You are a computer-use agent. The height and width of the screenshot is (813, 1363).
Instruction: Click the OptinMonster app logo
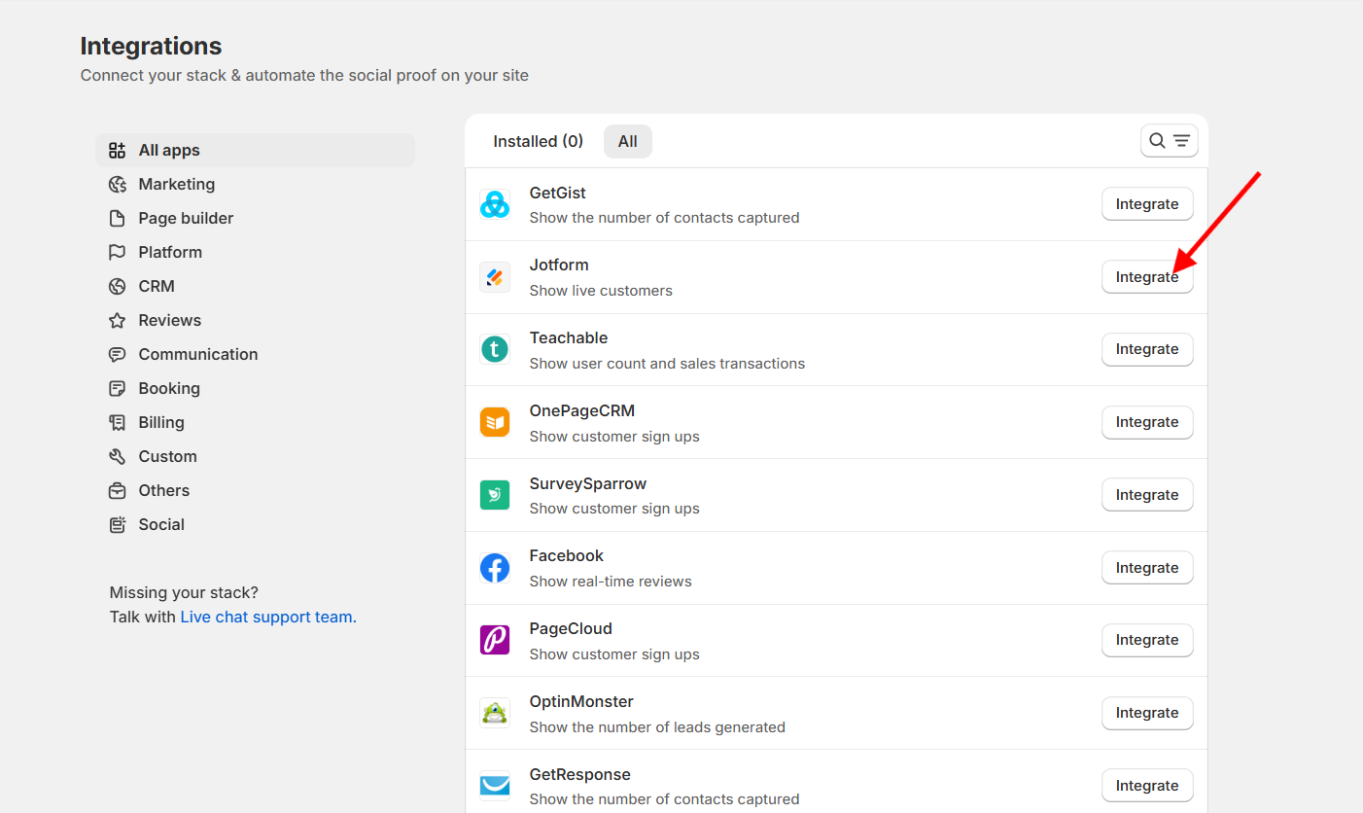495,713
